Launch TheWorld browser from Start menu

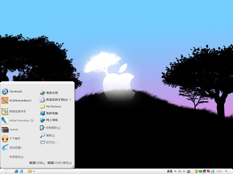tap(12, 91)
